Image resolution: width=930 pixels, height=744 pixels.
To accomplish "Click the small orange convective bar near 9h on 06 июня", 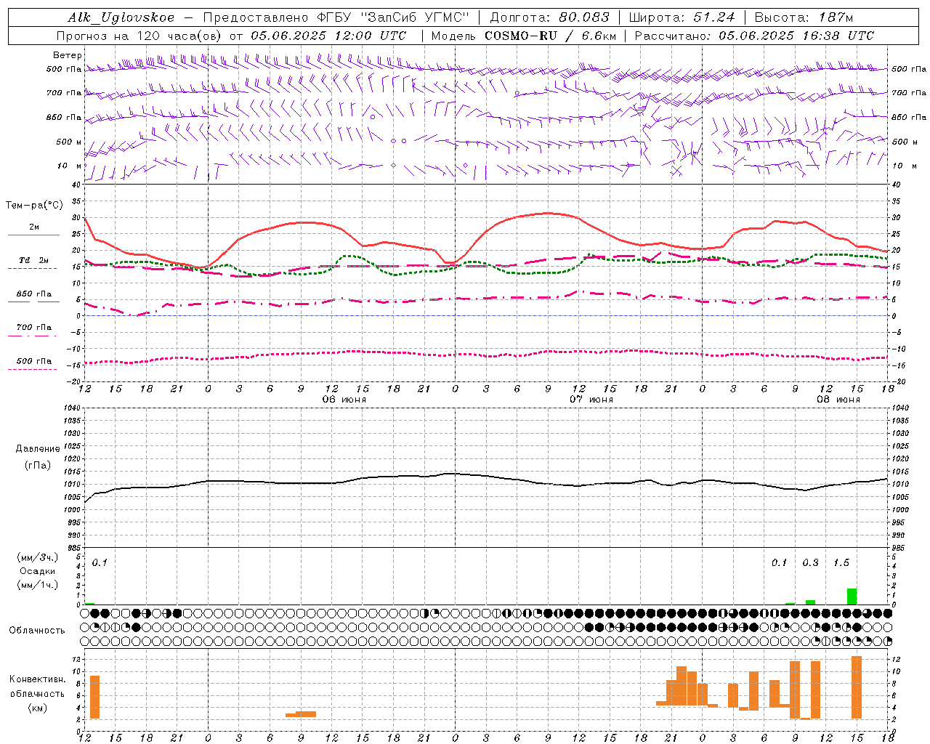I will [301, 714].
